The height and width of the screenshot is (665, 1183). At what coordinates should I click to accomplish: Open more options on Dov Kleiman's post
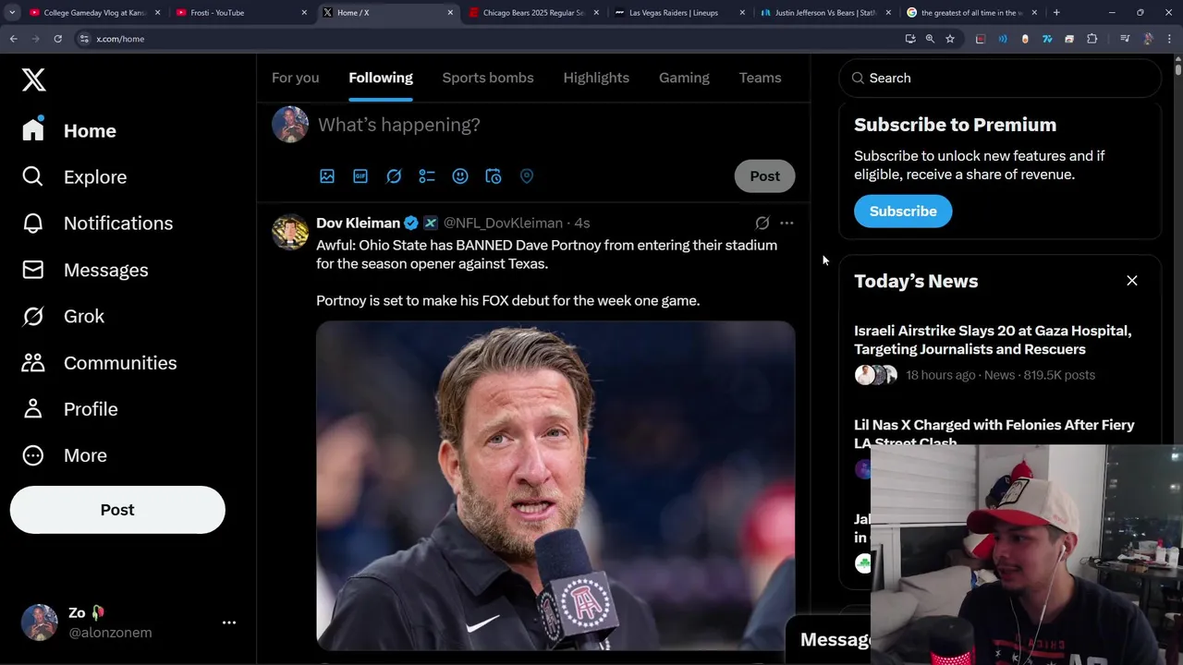[x=787, y=223]
